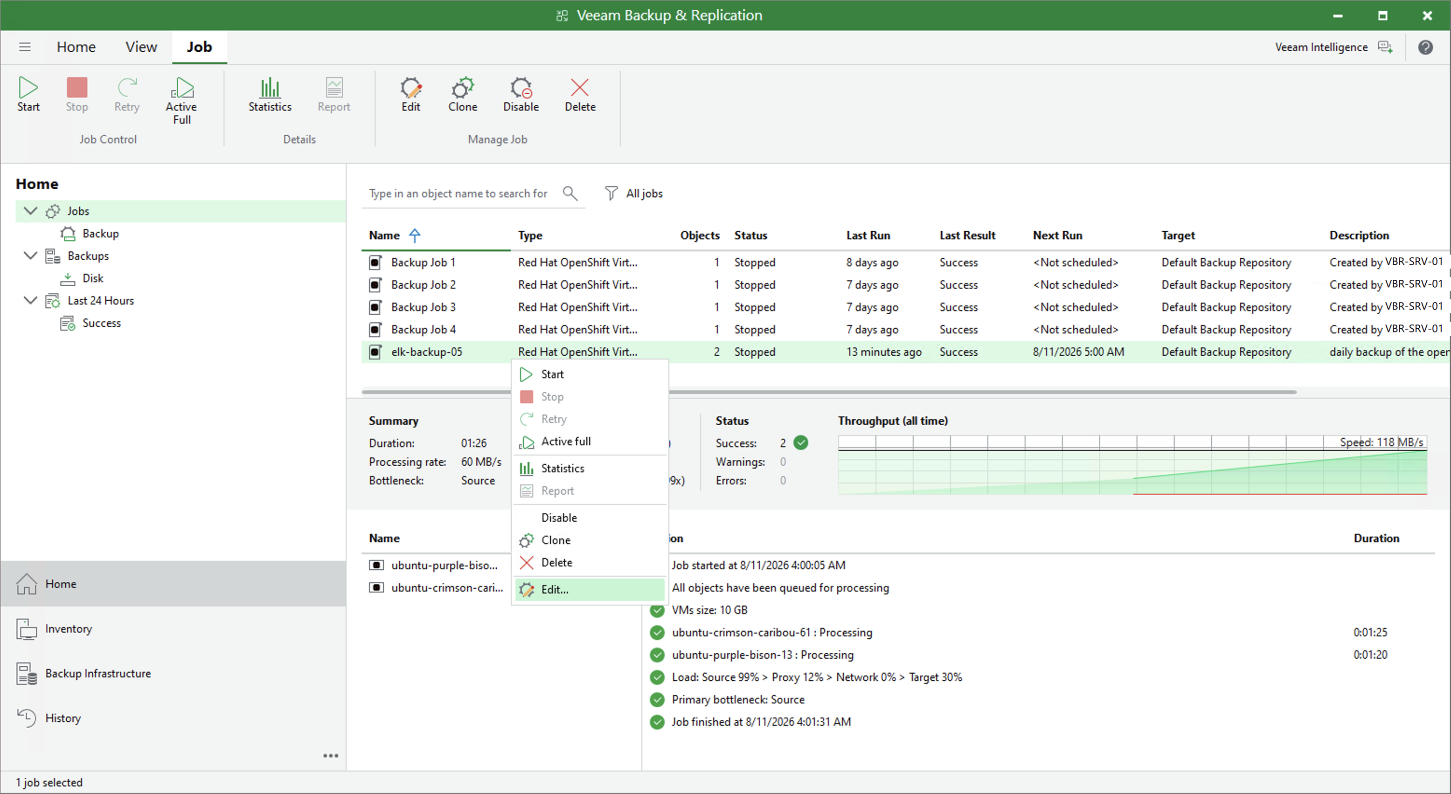Click the All jobs filter funnel
This screenshot has width=1451, height=794.
coord(611,193)
